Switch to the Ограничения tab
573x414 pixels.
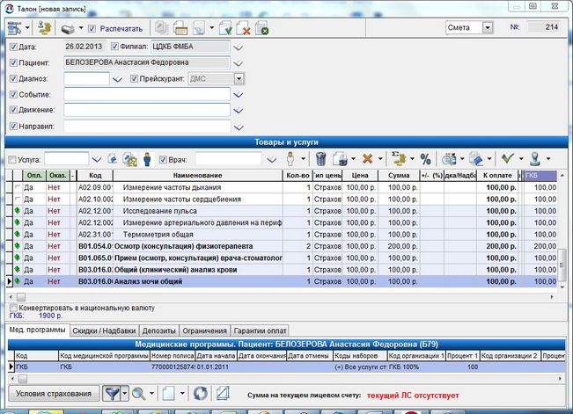pos(204,330)
